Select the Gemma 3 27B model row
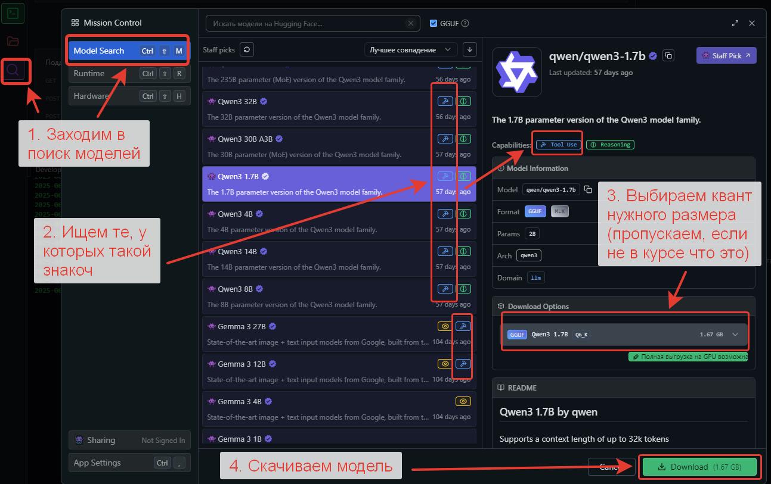The height and width of the screenshot is (484, 771). [339, 334]
